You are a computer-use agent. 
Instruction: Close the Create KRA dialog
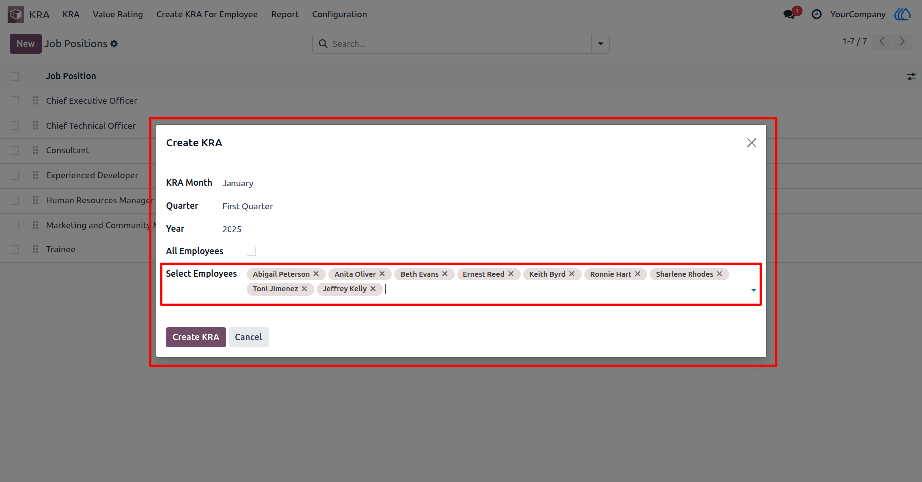click(752, 143)
